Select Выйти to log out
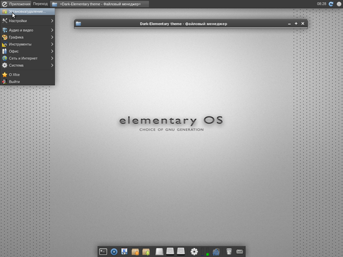The image size is (343, 257). (27, 82)
